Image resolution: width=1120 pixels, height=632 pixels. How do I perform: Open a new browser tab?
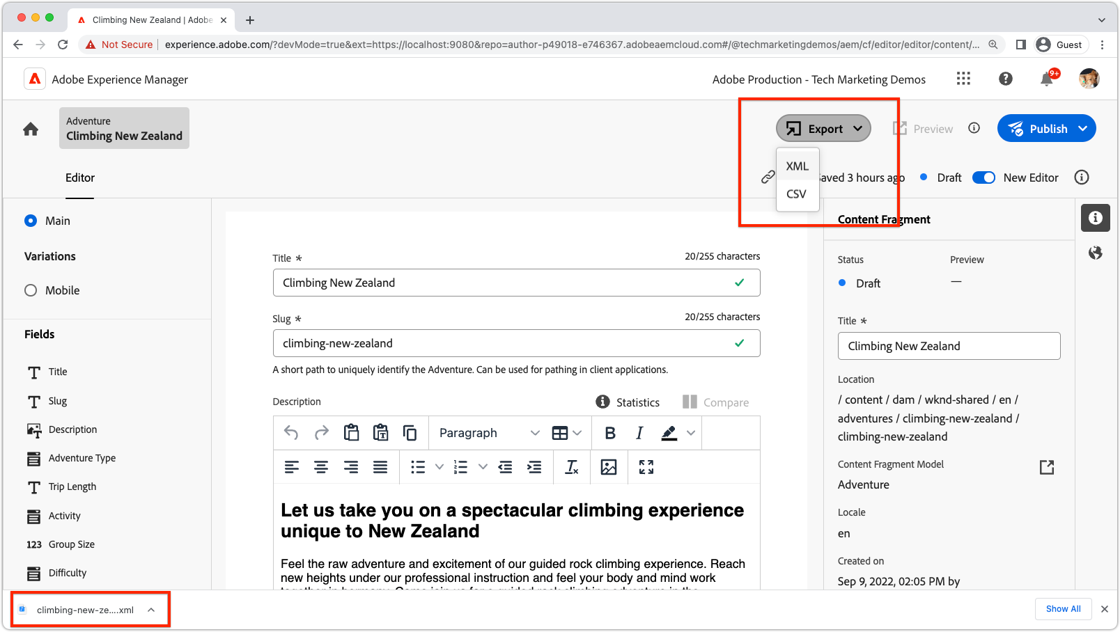(x=250, y=20)
